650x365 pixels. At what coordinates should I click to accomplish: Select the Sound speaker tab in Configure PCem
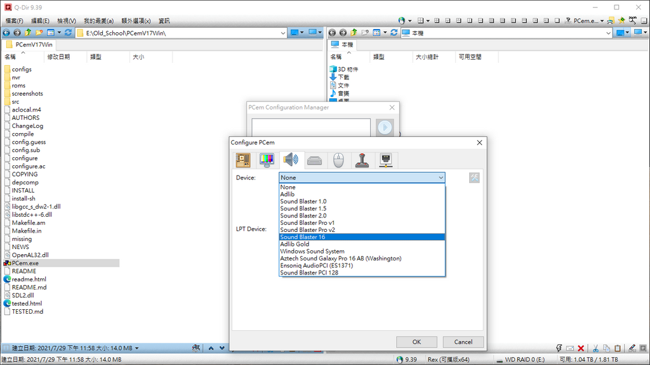[291, 160]
